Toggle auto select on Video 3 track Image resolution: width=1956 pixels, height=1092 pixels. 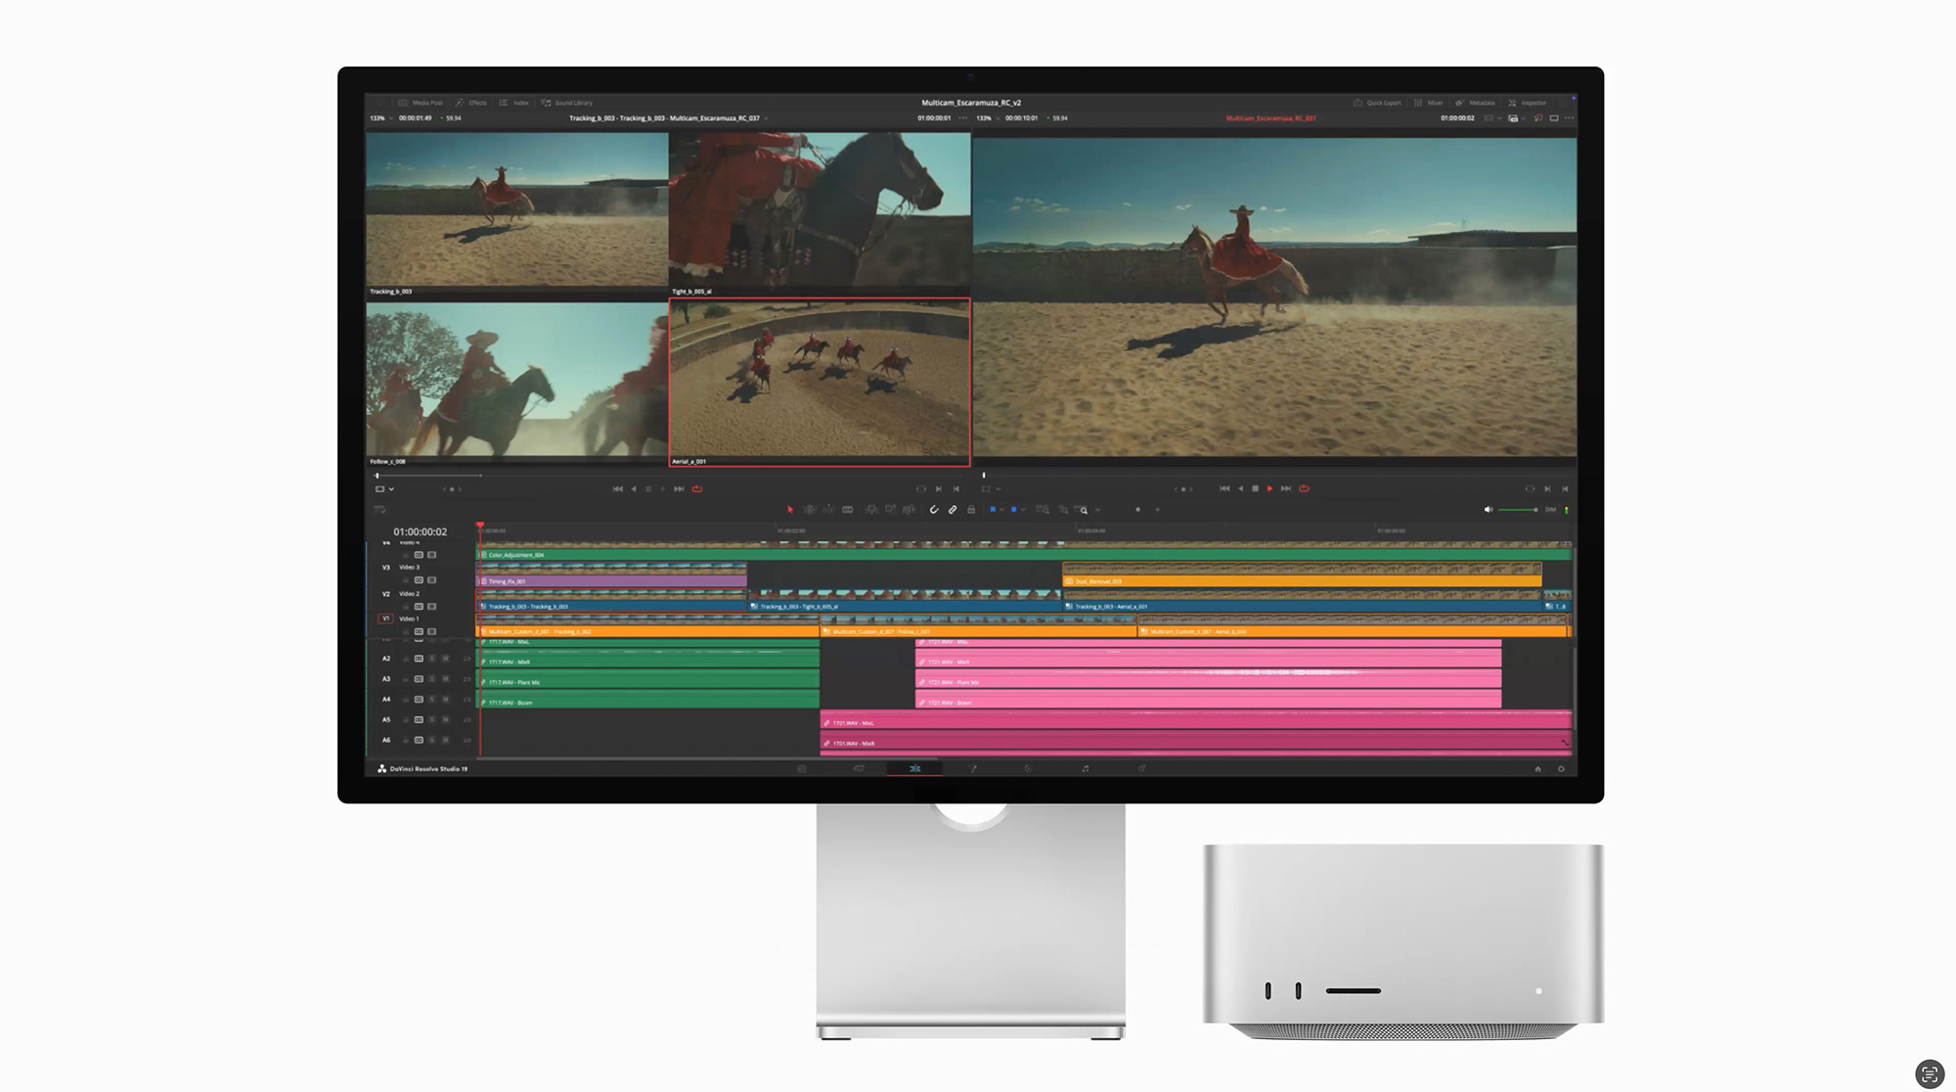pos(419,580)
